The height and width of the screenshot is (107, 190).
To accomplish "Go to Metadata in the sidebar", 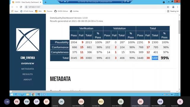I will click(x=28, y=69).
